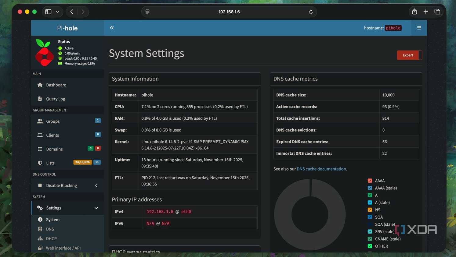Toggle the A (stale) checkbox

(x=370, y=202)
